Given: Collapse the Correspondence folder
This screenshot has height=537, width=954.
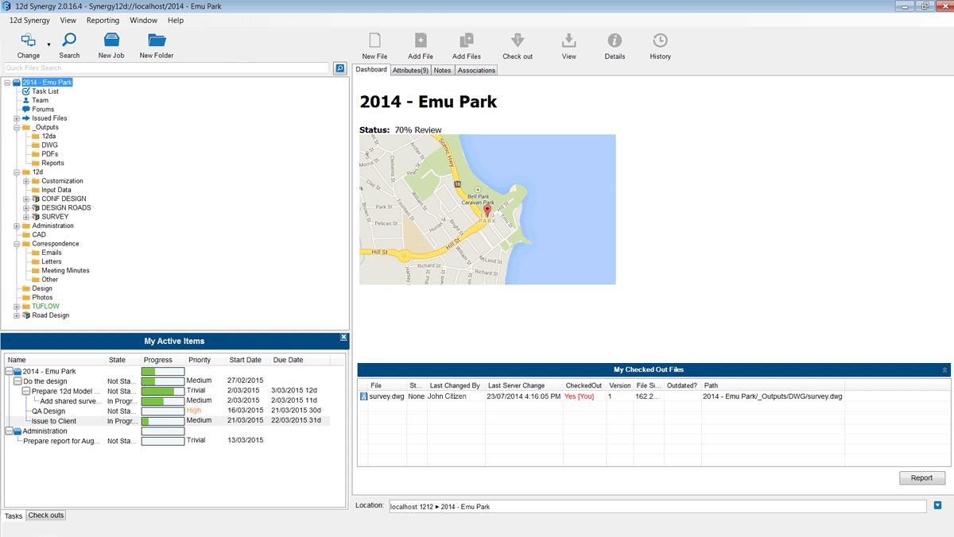Looking at the screenshot, I should [x=17, y=244].
